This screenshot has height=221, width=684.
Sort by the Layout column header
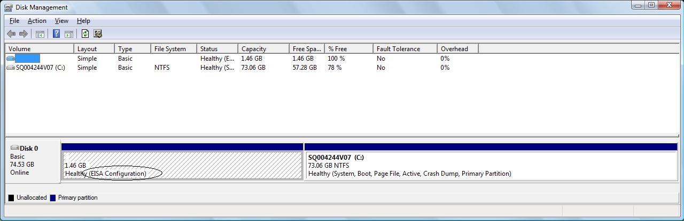click(x=94, y=48)
